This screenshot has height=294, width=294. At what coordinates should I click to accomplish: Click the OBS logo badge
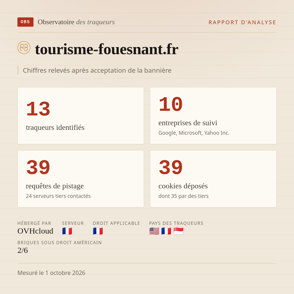[x=25, y=22]
